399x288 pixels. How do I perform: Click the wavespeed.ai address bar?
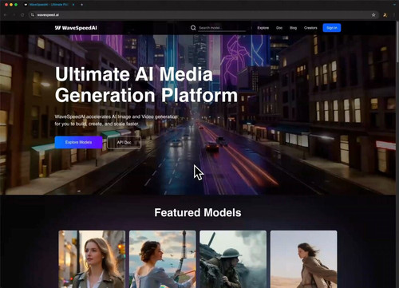tap(203, 15)
